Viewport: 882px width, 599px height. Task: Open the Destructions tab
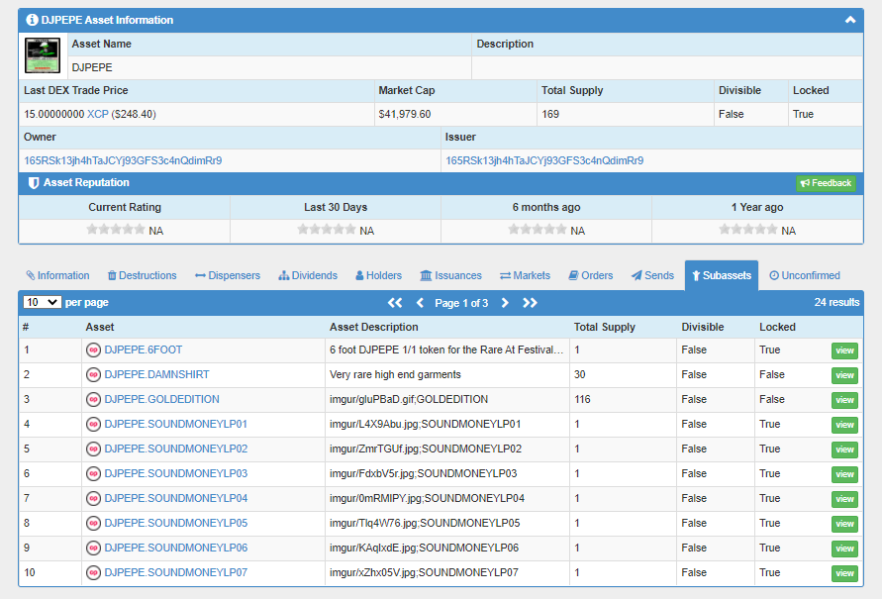[x=142, y=275]
